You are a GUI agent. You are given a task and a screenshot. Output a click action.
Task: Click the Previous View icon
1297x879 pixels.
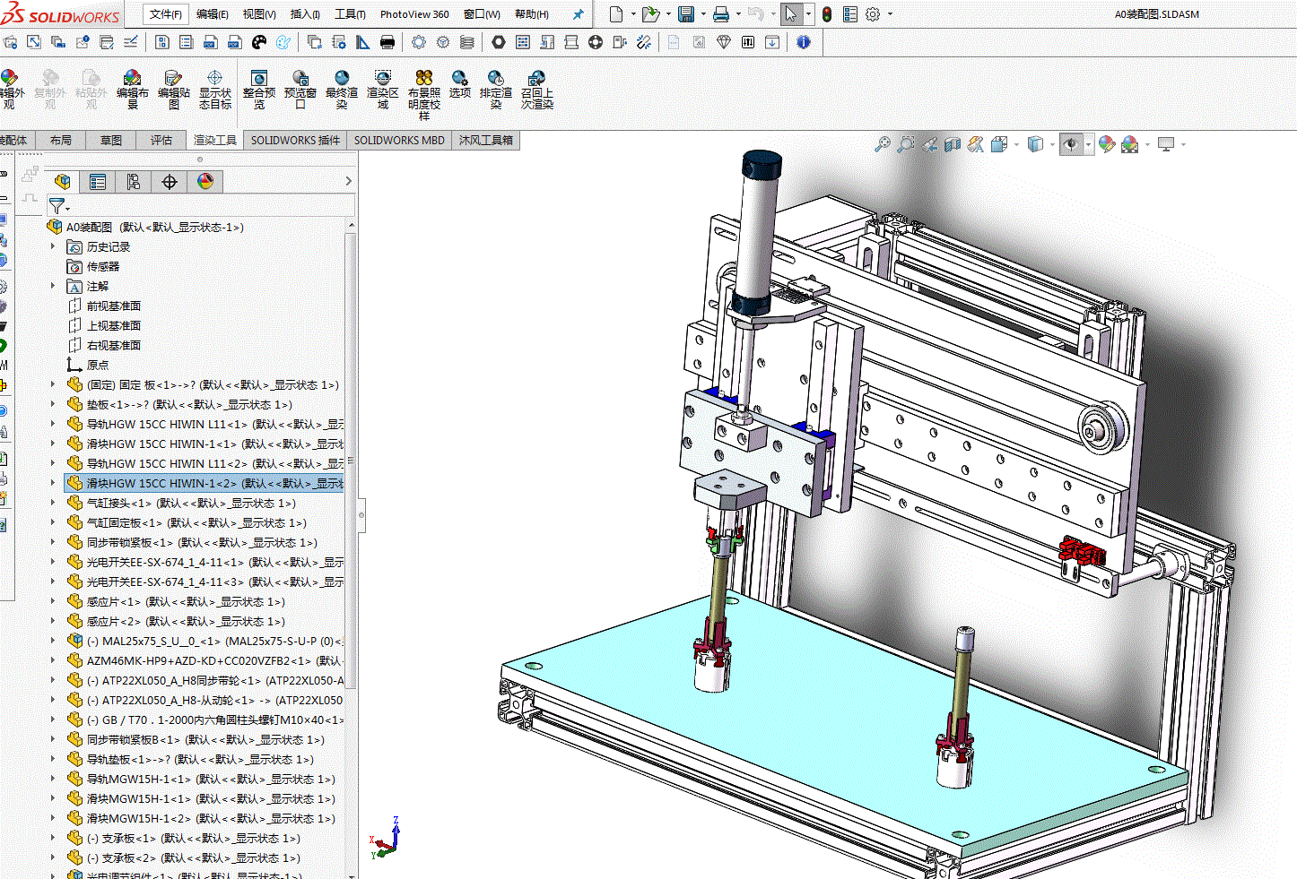(x=929, y=144)
